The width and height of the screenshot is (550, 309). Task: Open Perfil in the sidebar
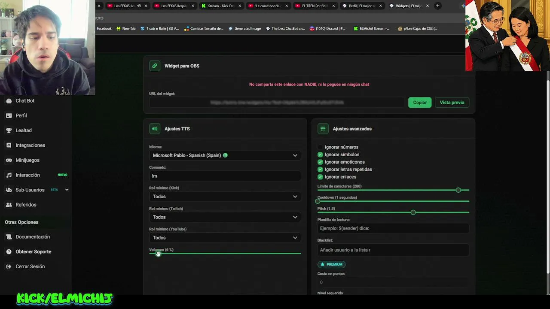[21, 116]
